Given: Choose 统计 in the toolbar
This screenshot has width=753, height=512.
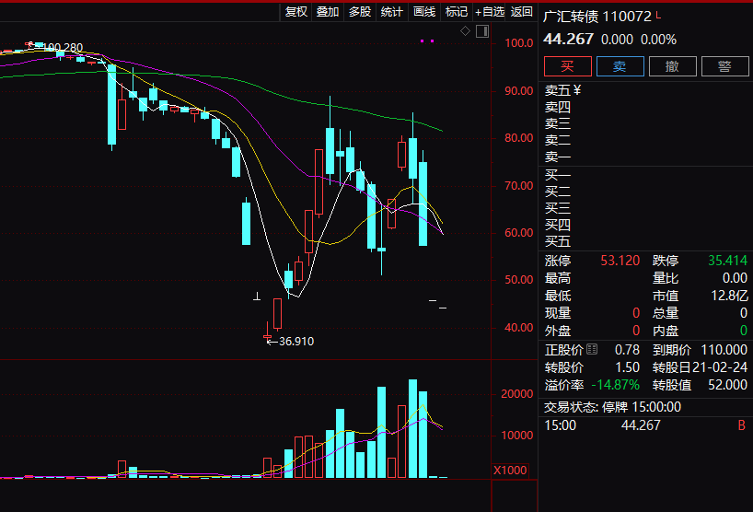Looking at the screenshot, I should click(392, 12).
